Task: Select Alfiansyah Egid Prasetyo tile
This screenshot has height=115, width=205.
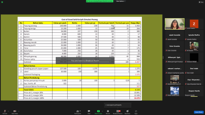Action: pyautogui.click(x=175, y=57)
